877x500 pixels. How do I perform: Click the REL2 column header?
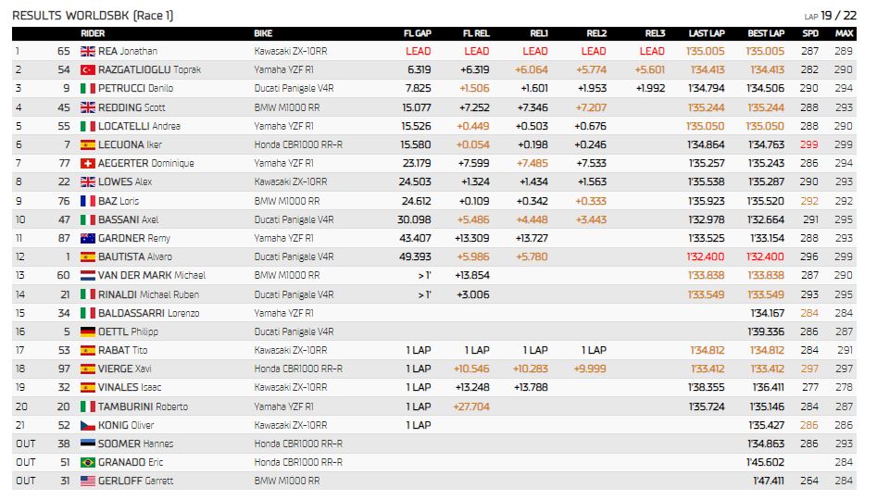click(596, 33)
